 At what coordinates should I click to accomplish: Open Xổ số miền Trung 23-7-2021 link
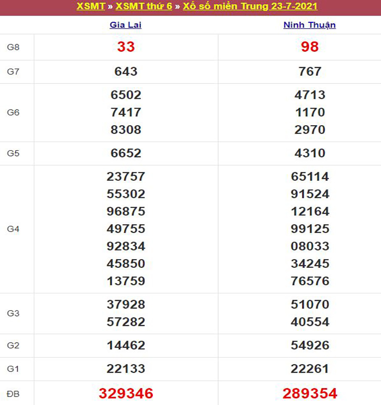250,6
